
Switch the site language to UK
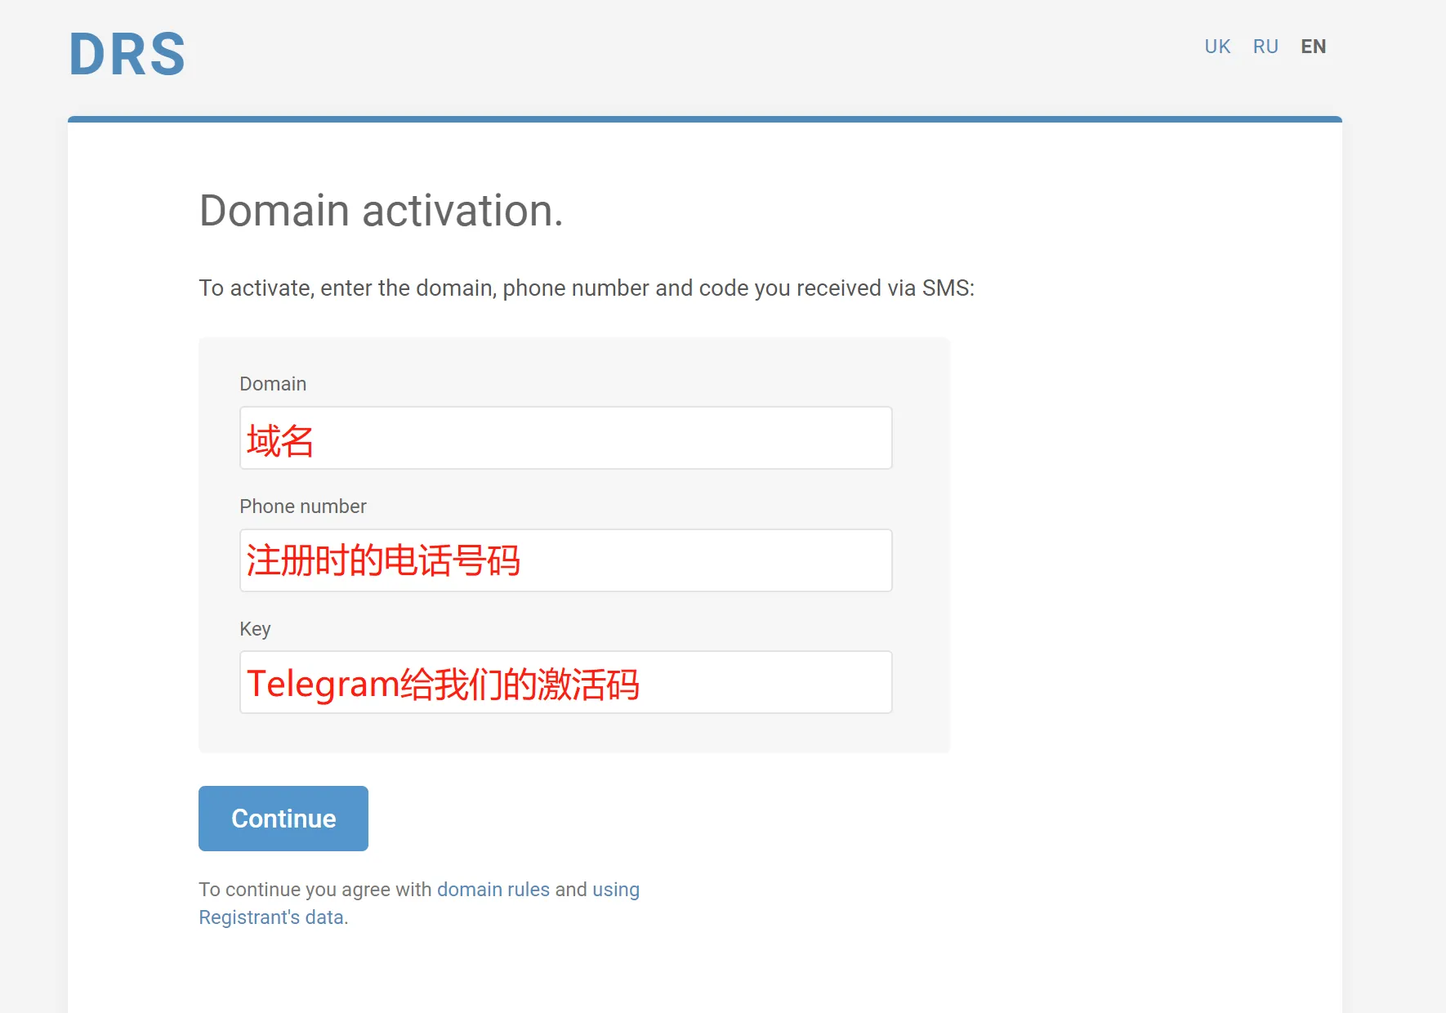pos(1216,47)
